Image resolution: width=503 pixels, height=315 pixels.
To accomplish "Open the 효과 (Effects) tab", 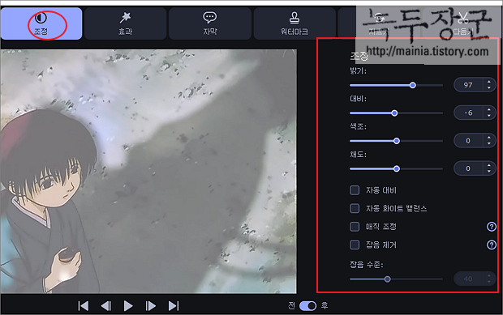I will (126, 23).
